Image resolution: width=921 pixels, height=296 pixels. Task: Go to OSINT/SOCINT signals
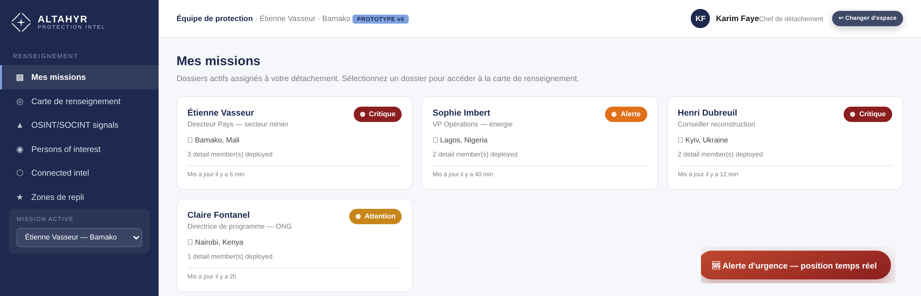point(79,125)
